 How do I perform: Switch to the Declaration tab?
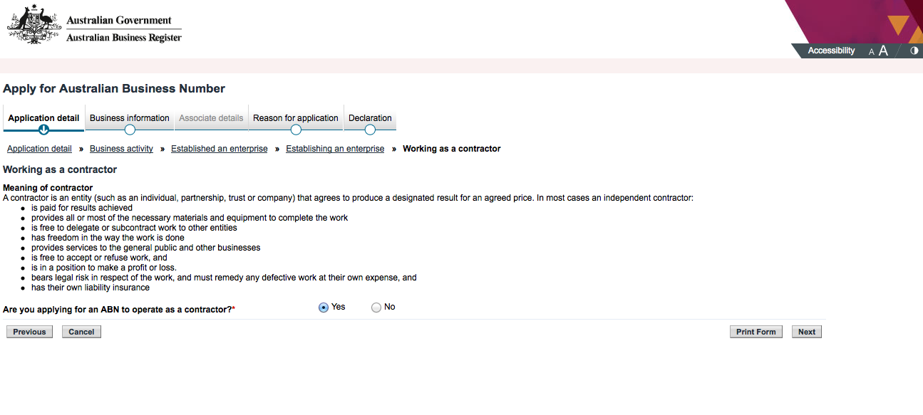pyautogui.click(x=370, y=118)
